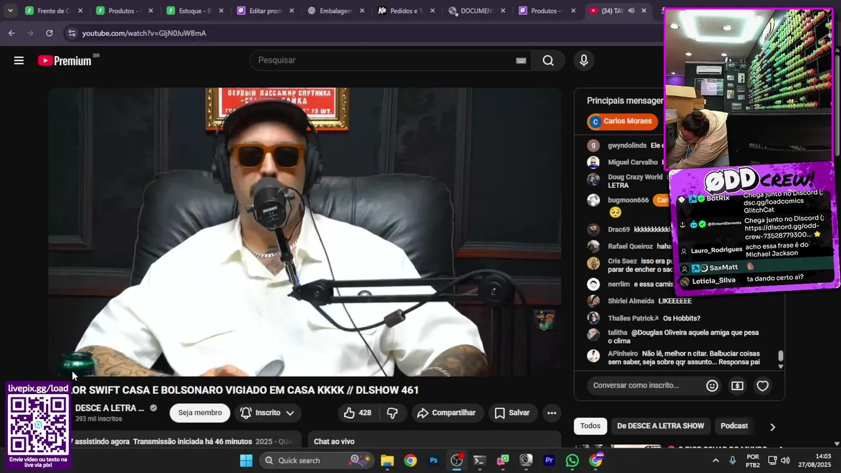Like the video with 428 likes
This screenshot has height=473, width=841.
click(357, 413)
